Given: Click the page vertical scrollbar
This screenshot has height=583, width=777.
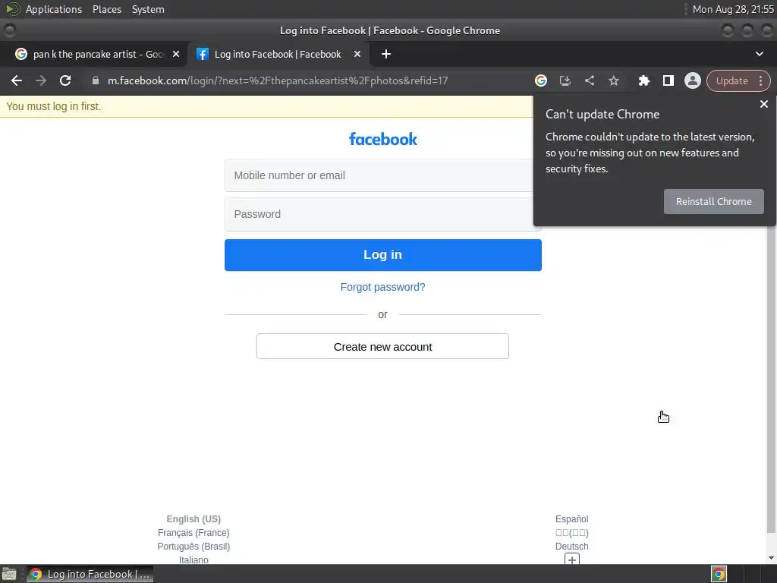Looking at the screenshot, I should [x=771, y=316].
